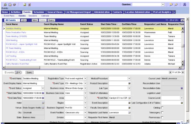Open search with the binoculars icon

tap(184, 4)
